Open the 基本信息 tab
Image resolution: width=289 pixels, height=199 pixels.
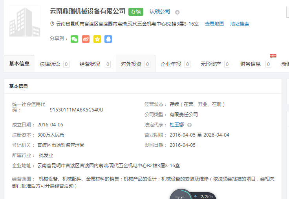click(x=19, y=64)
